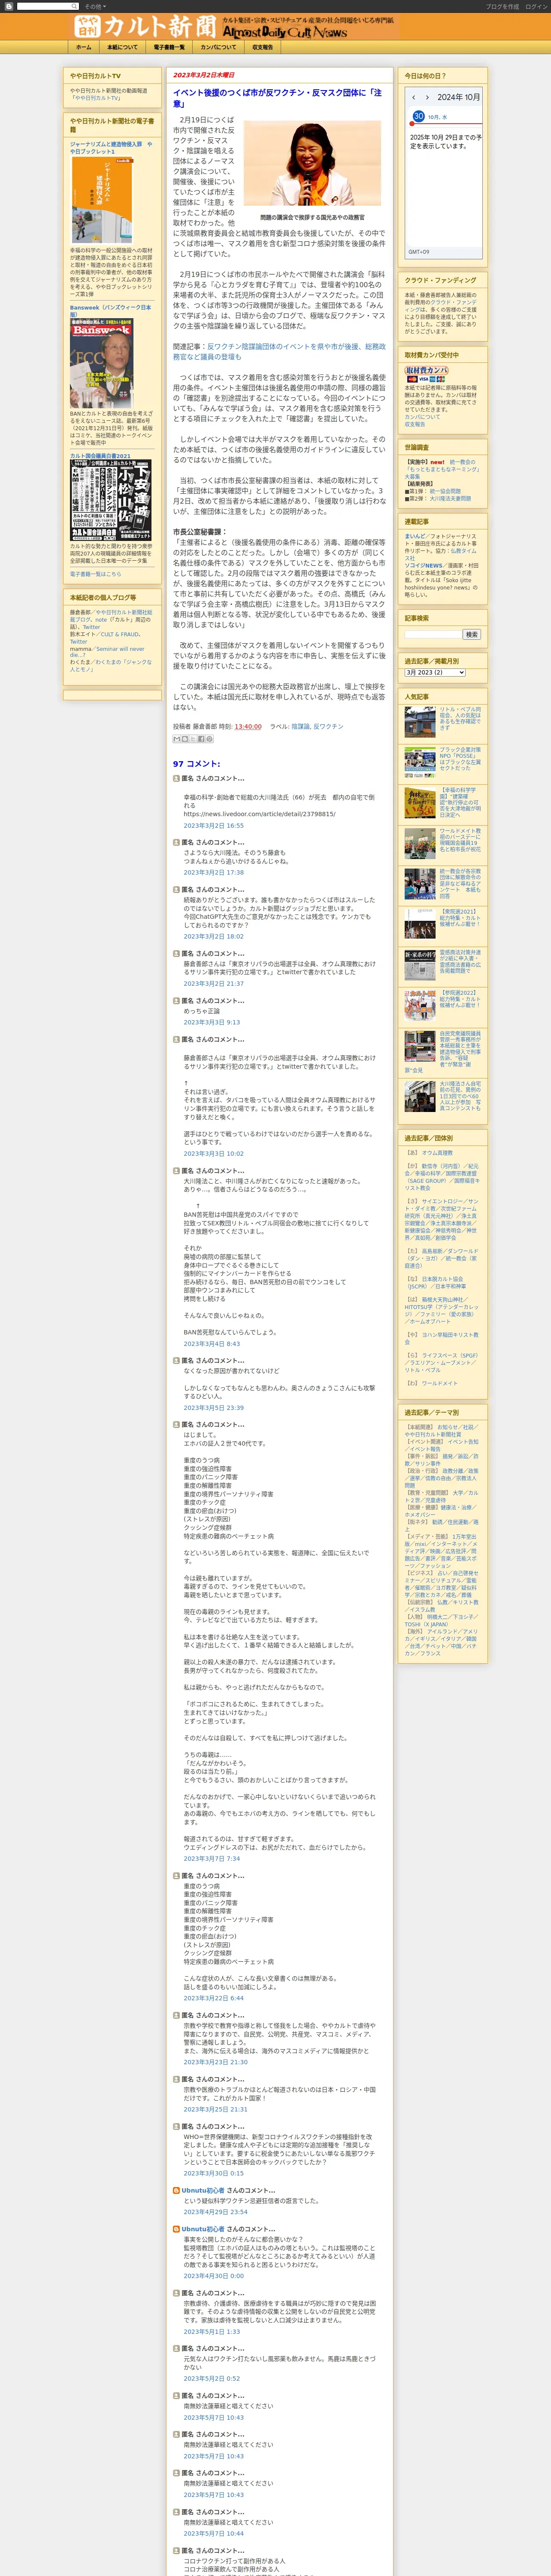
Task: Click the Blogger logo in navbar
Action: [9, 6]
